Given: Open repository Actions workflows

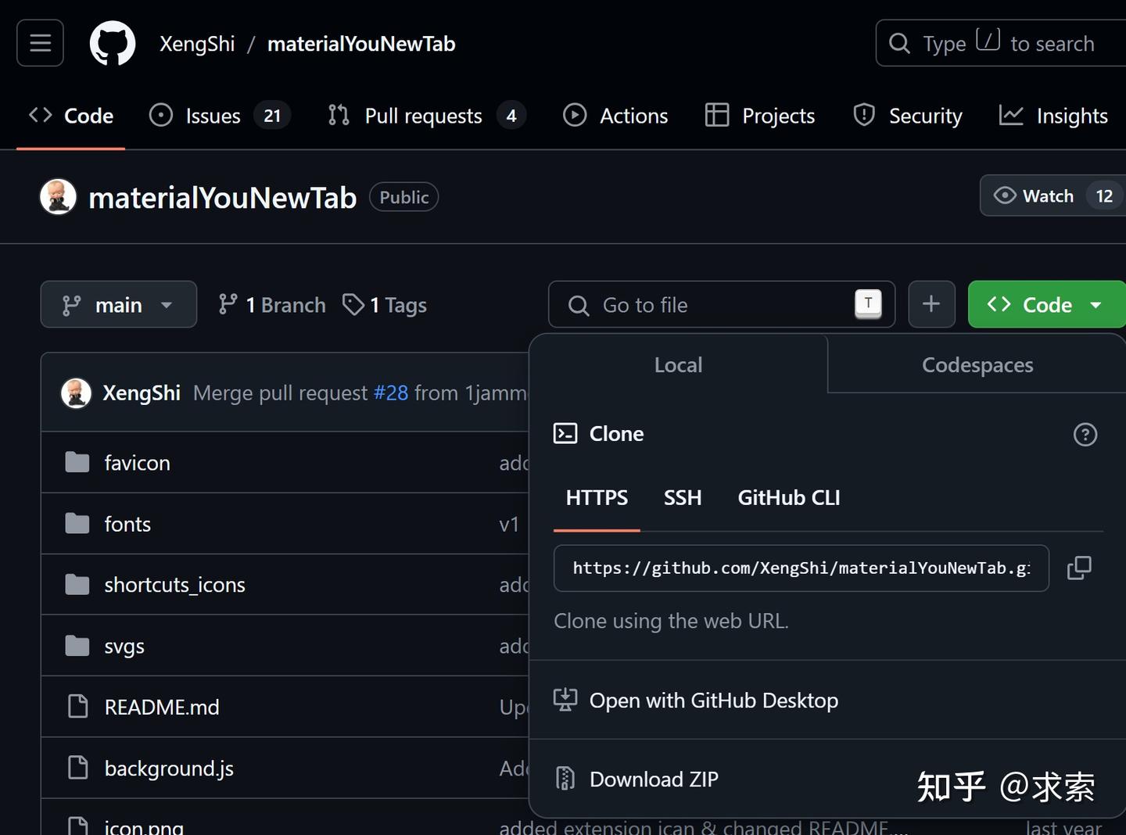Looking at the screenshot, I should tap(616, 115).
